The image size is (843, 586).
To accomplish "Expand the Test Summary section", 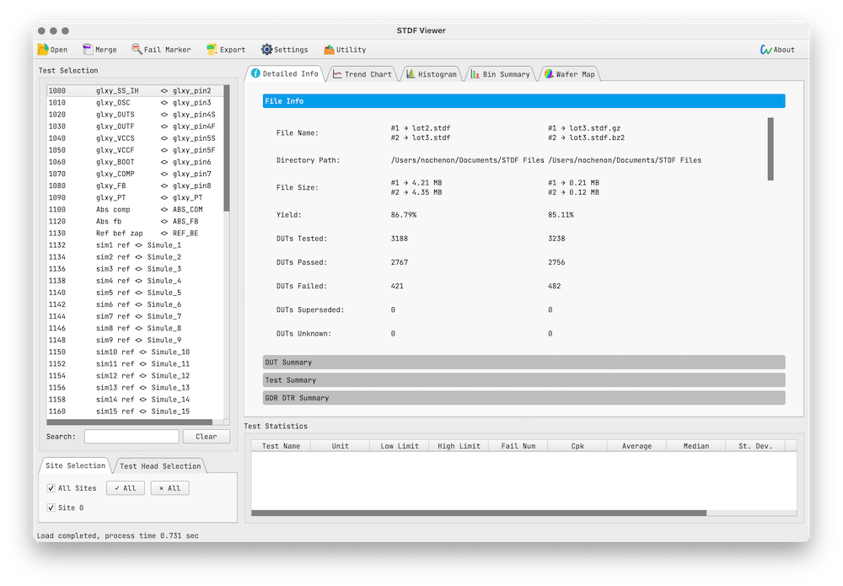I will pos(524,380).
